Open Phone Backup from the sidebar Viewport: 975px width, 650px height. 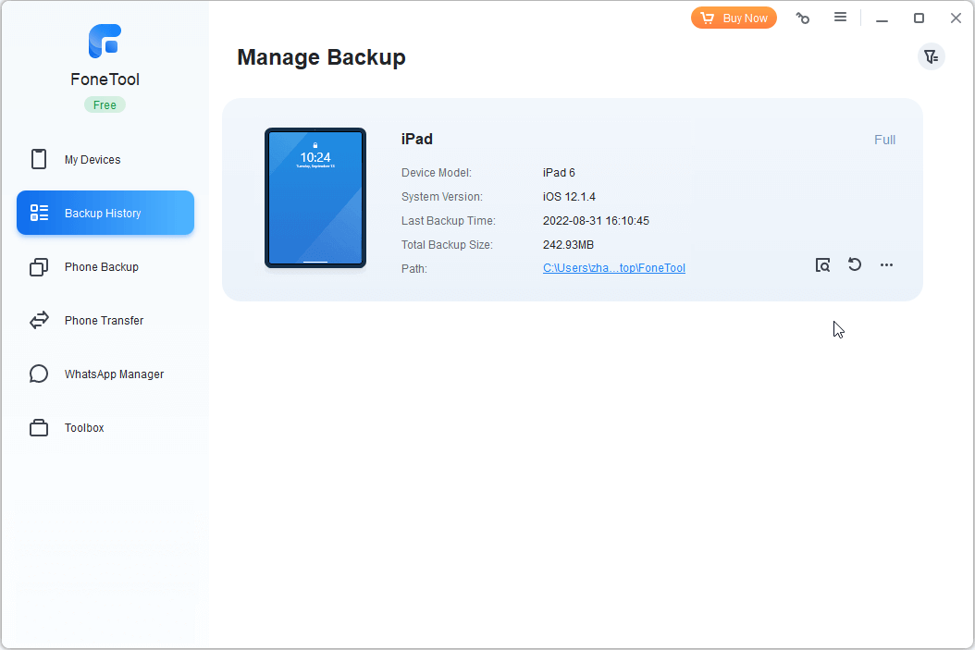point(102,266)
